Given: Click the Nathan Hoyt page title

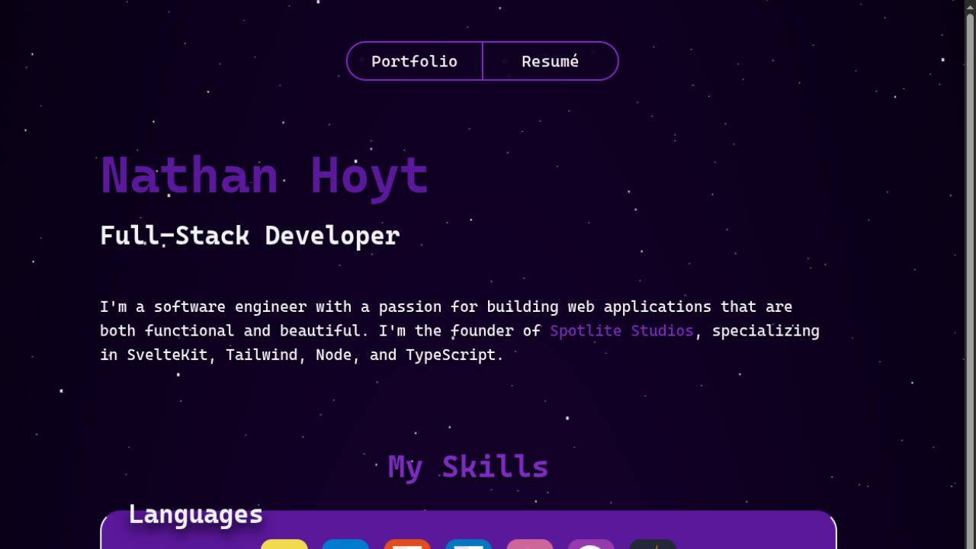Looking at the screenshot, I should [x=264, y=175].
